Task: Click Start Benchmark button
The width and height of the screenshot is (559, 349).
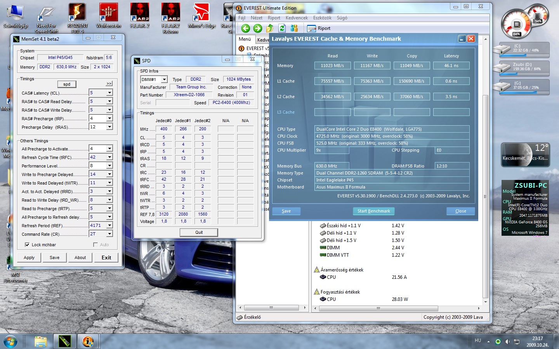Action: (373, 211)
